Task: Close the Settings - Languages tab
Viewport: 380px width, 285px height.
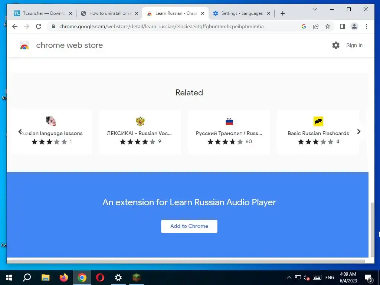Action: tap(269, 13)
